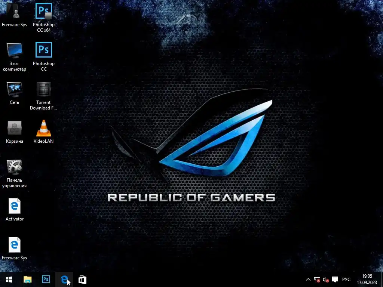This screenshot has width=383, height=287.
Task: Select the VideoLAN label text
Action: pyautogui.click(x=43, y=141)
